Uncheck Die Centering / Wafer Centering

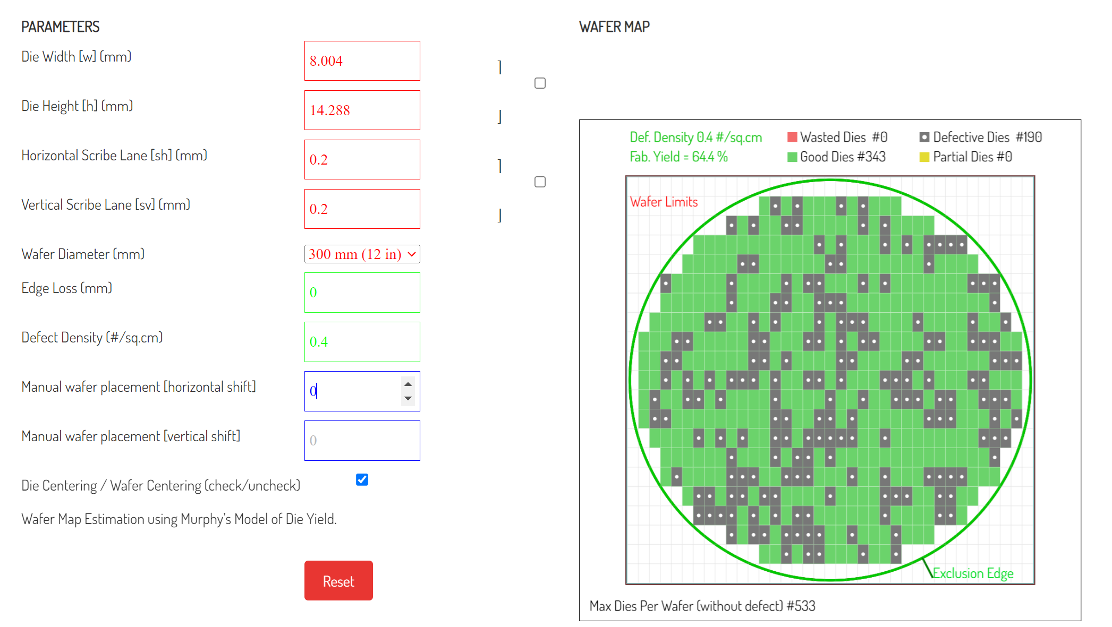[x=362, y=480]
